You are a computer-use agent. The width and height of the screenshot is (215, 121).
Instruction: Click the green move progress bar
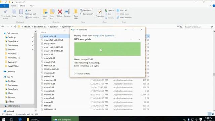[x=107, y=49]
